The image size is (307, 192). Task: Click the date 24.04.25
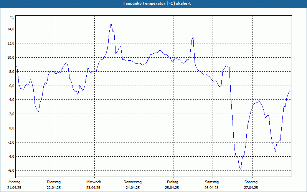(133, 188)
